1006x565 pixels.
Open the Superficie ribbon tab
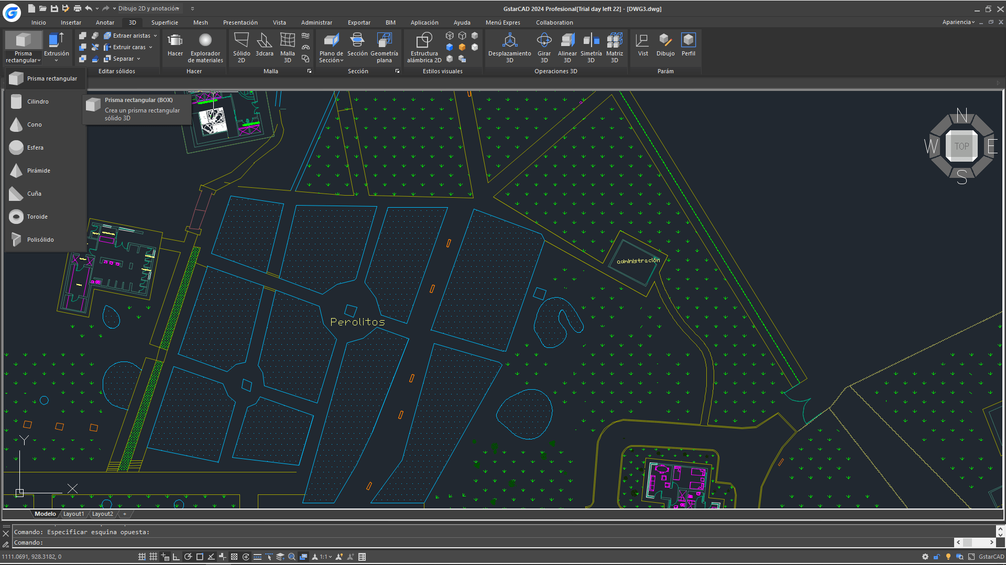[x=165, y=22]
